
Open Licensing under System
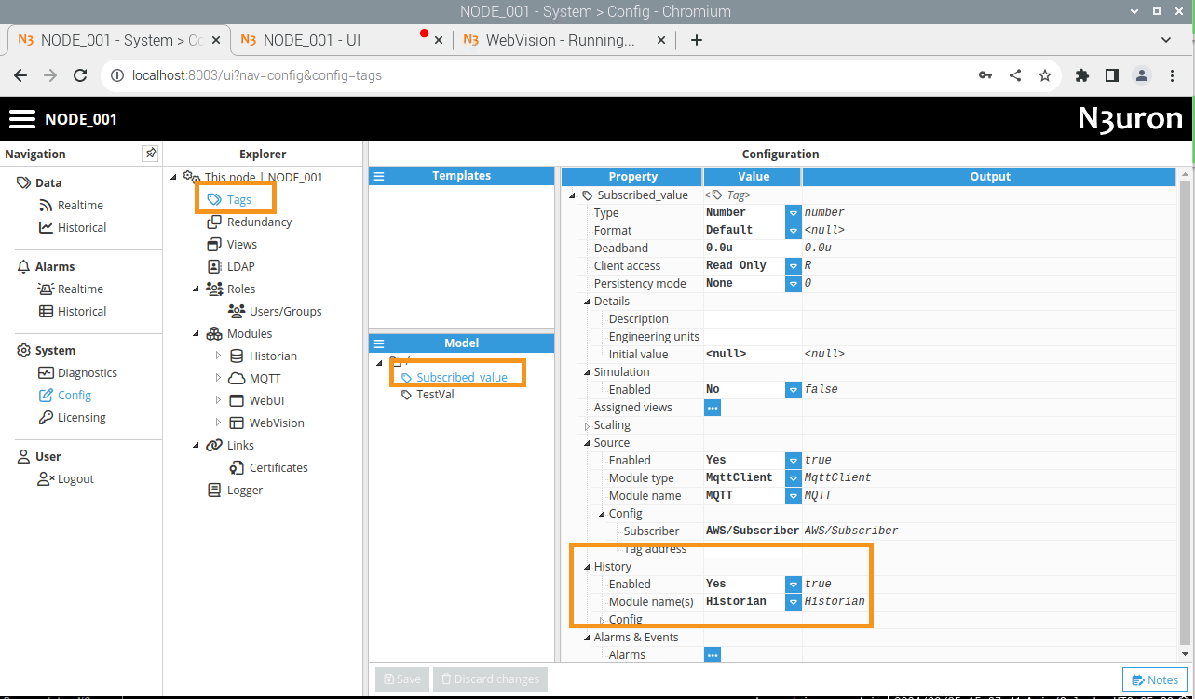tap(73, 418)
